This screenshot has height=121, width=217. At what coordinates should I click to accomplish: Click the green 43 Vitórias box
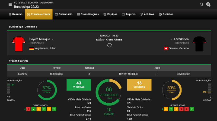79,85
